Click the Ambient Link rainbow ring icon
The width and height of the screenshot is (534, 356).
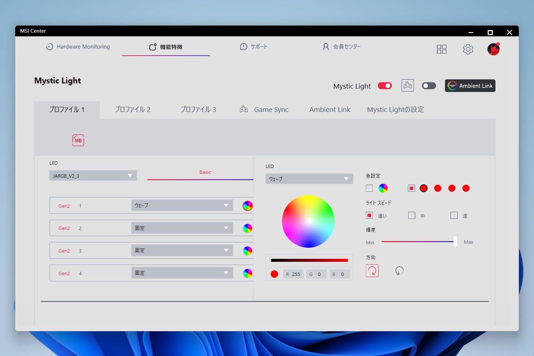(x=452, y=86)
